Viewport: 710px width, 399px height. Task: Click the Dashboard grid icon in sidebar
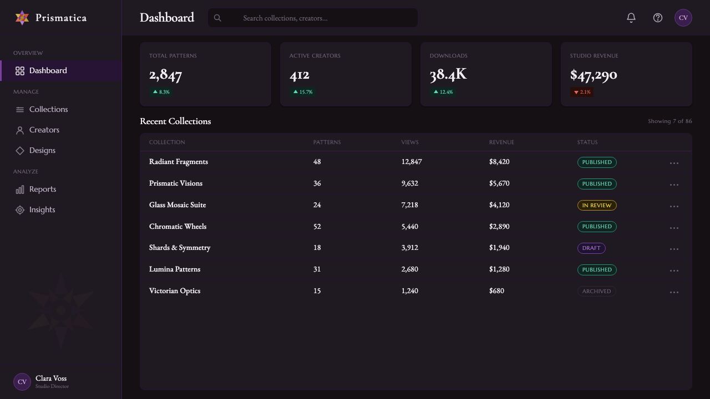(20, 71)
